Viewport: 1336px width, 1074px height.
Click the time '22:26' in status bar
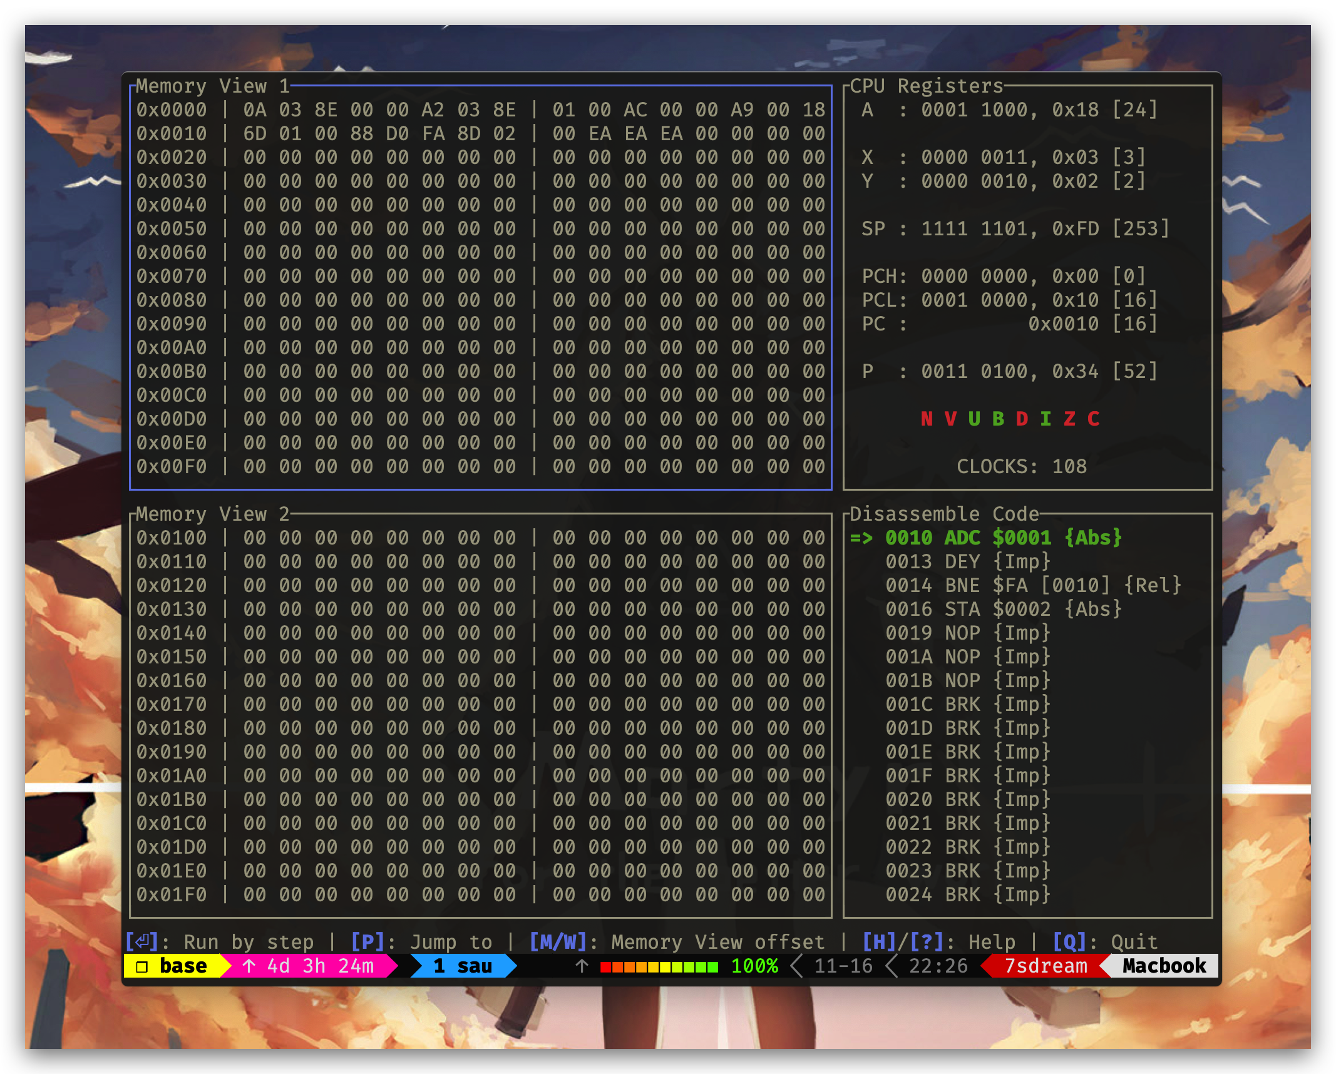[x=938, y=966]
